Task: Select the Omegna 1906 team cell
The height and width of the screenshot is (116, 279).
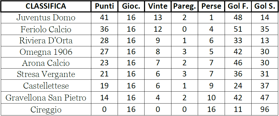Action: [x=46, y=52]
